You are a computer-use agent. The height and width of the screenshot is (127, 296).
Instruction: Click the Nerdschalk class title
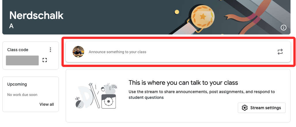36,16
